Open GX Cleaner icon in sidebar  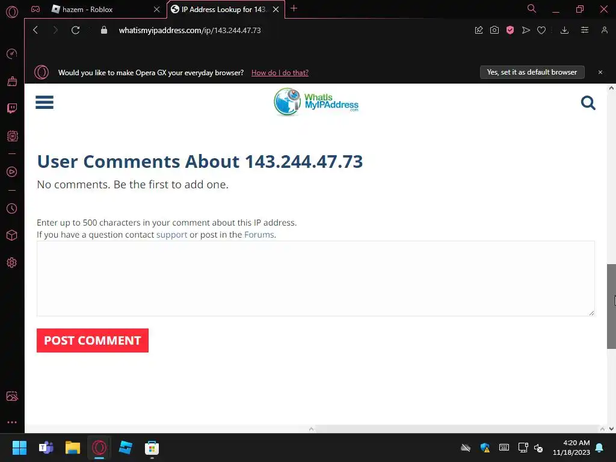pos(12,81)
